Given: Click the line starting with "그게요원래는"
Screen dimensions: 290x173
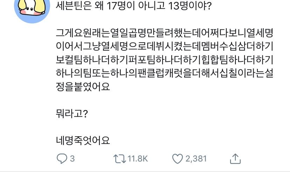Looking at the screenshot, I should (x=164, y=34).
